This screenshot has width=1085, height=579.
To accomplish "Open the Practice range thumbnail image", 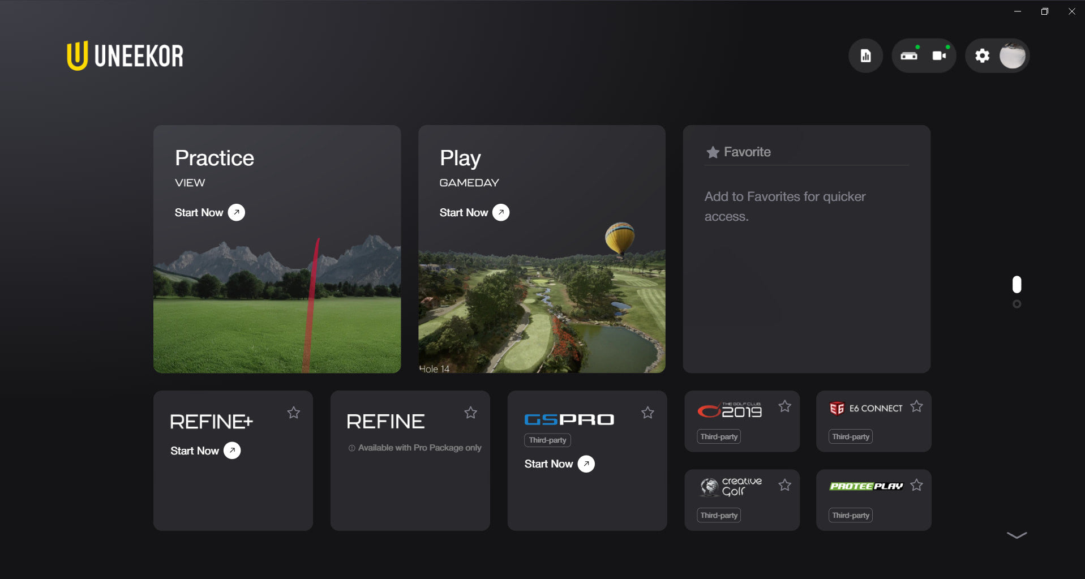I will [x=277, y=303].
